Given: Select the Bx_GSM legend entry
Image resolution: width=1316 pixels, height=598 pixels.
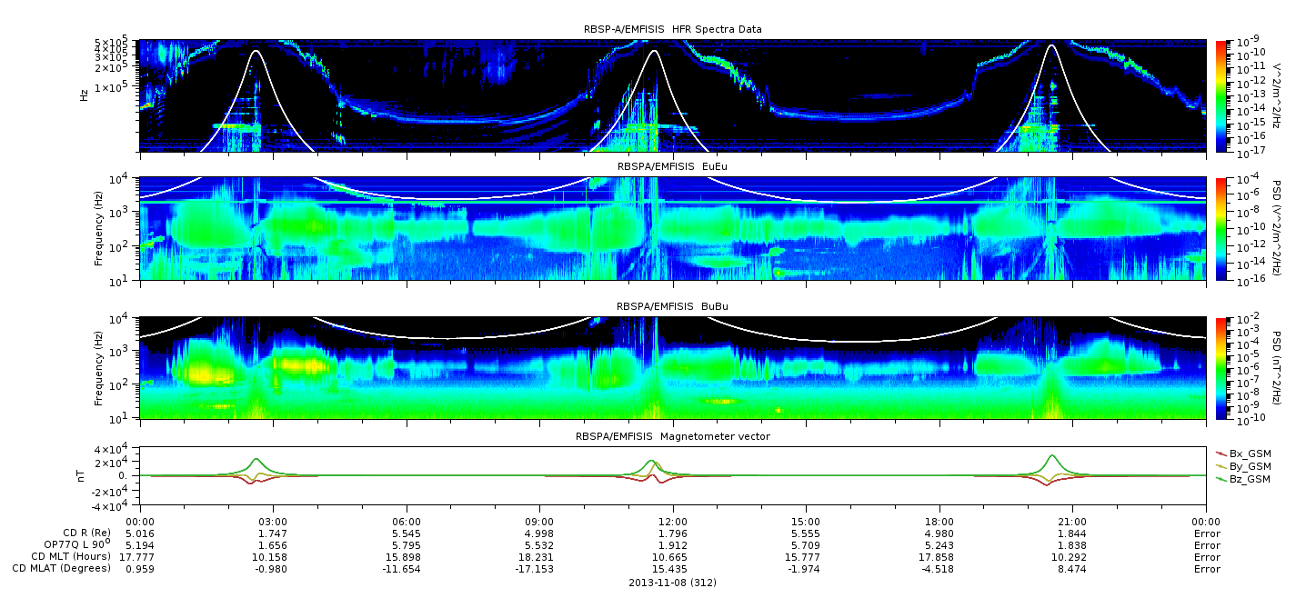Looking at the screenshot, I should tap(1243, 453).
